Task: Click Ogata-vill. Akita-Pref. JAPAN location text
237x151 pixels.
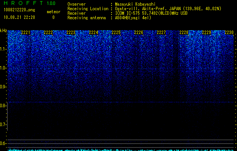Action: [168, 9]
